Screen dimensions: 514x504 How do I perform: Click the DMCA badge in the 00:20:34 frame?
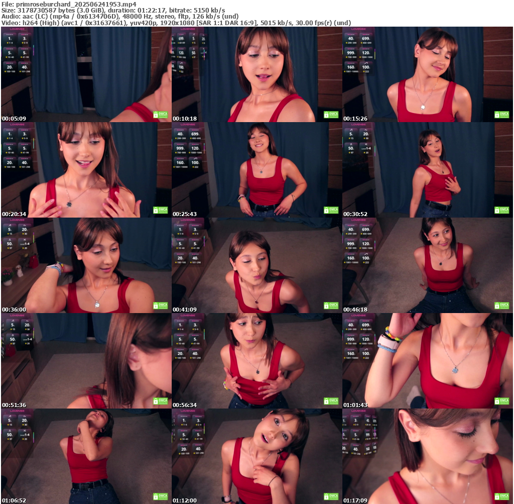[161, 210]
